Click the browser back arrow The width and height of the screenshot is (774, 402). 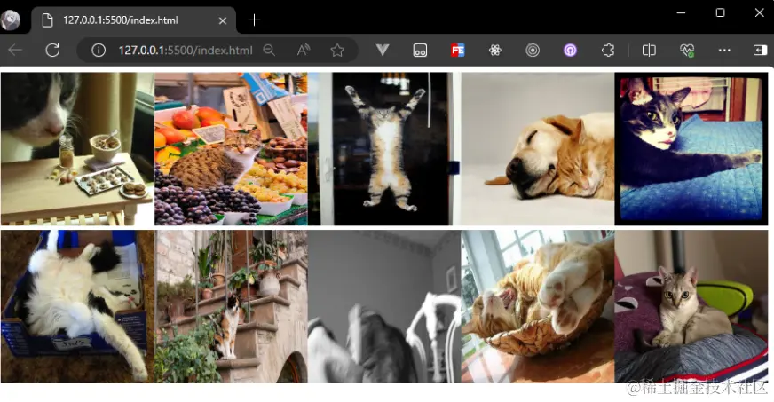tap(15, 50)
